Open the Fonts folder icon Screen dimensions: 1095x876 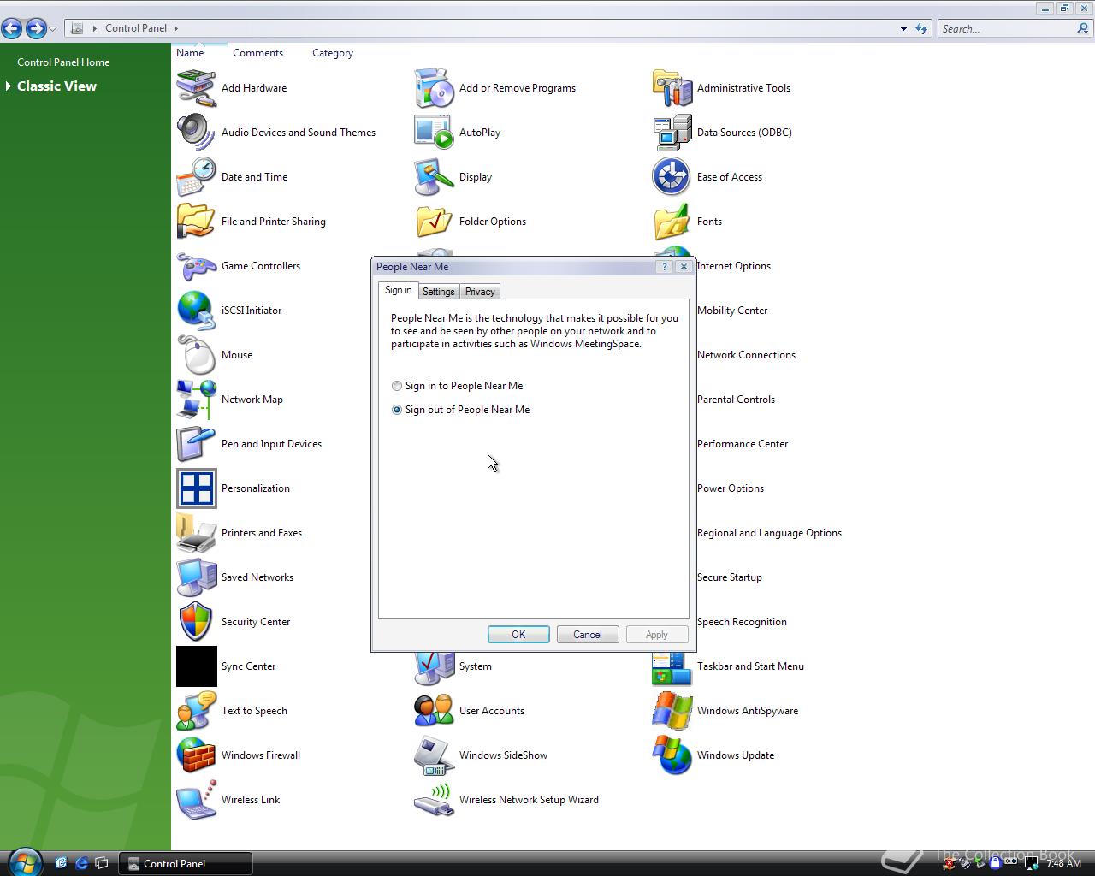pos(672,222)
